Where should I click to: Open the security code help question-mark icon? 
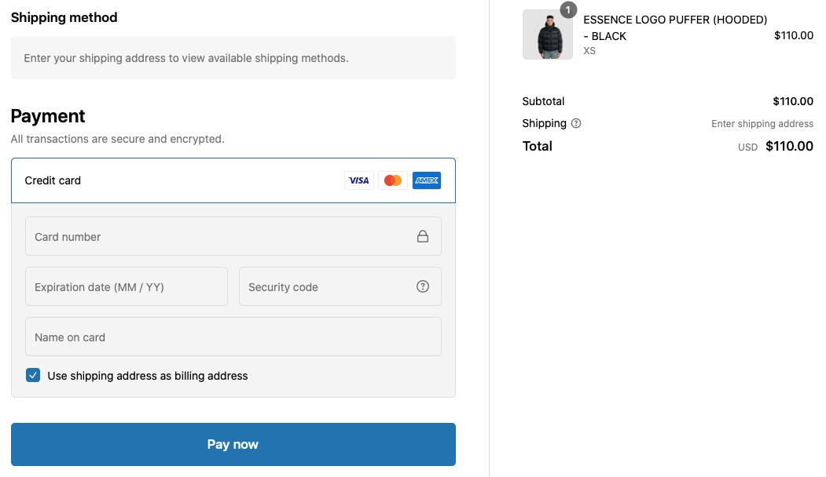(423, 286)
